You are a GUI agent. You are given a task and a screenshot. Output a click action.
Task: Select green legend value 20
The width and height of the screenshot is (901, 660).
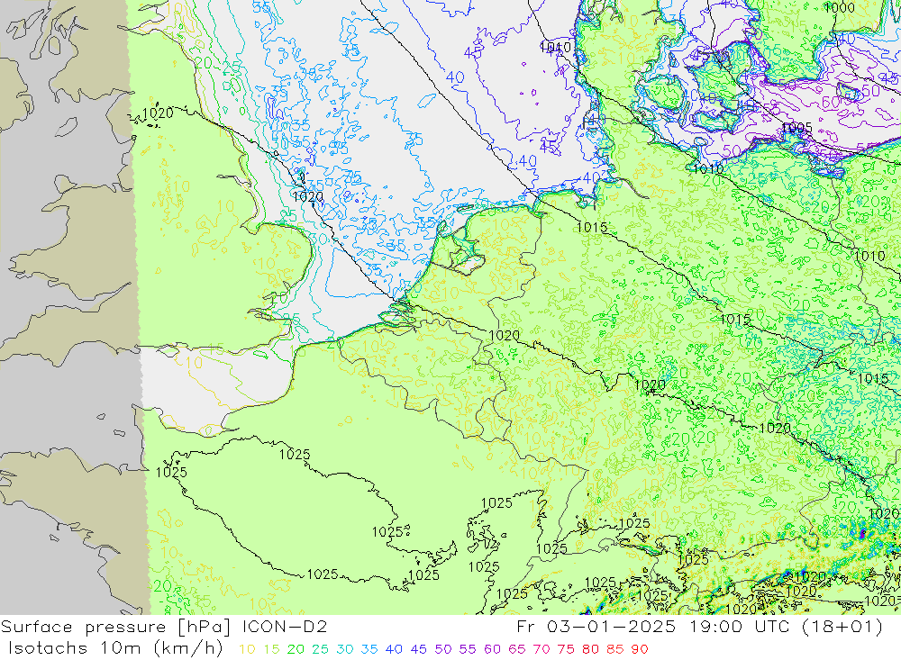pyautogui.click(x=296, y=649)
